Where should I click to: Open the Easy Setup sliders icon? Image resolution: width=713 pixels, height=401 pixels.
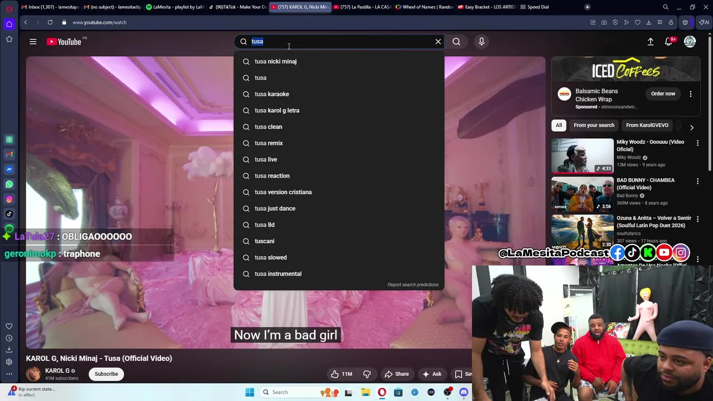[660, 22]
